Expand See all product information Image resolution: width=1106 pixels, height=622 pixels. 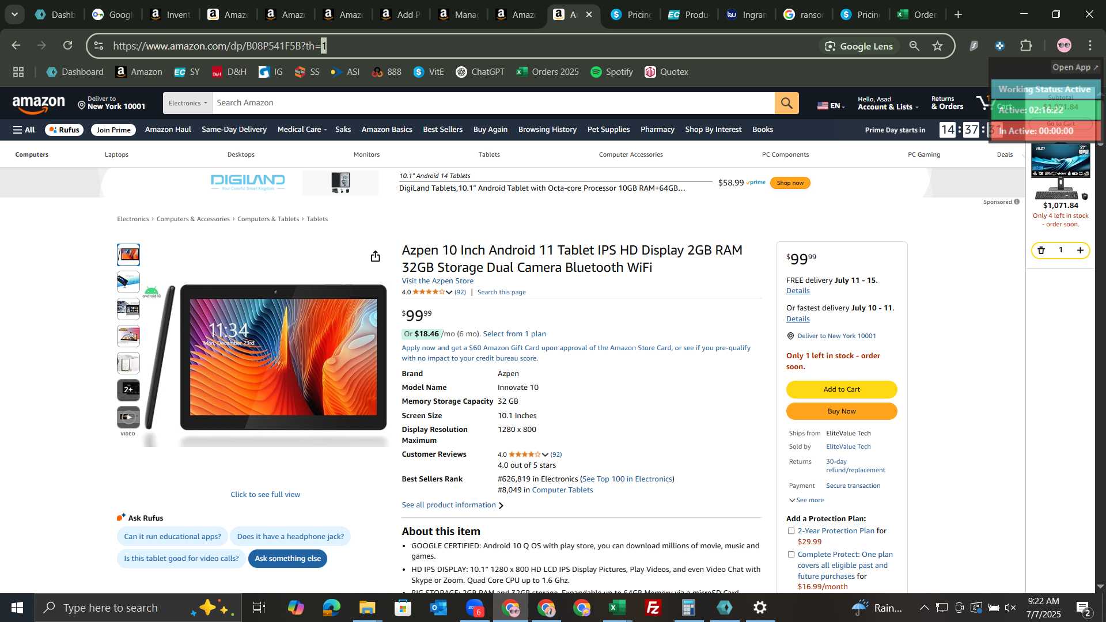pyautogui.click(x=452, y=505)
